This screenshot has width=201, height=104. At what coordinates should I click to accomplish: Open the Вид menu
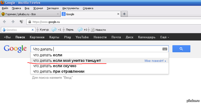click(27, 8)
